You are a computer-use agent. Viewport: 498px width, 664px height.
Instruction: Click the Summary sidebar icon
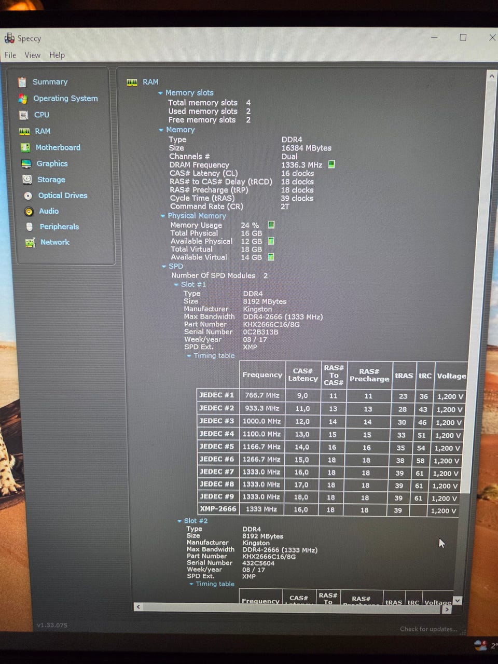[22, 82]
